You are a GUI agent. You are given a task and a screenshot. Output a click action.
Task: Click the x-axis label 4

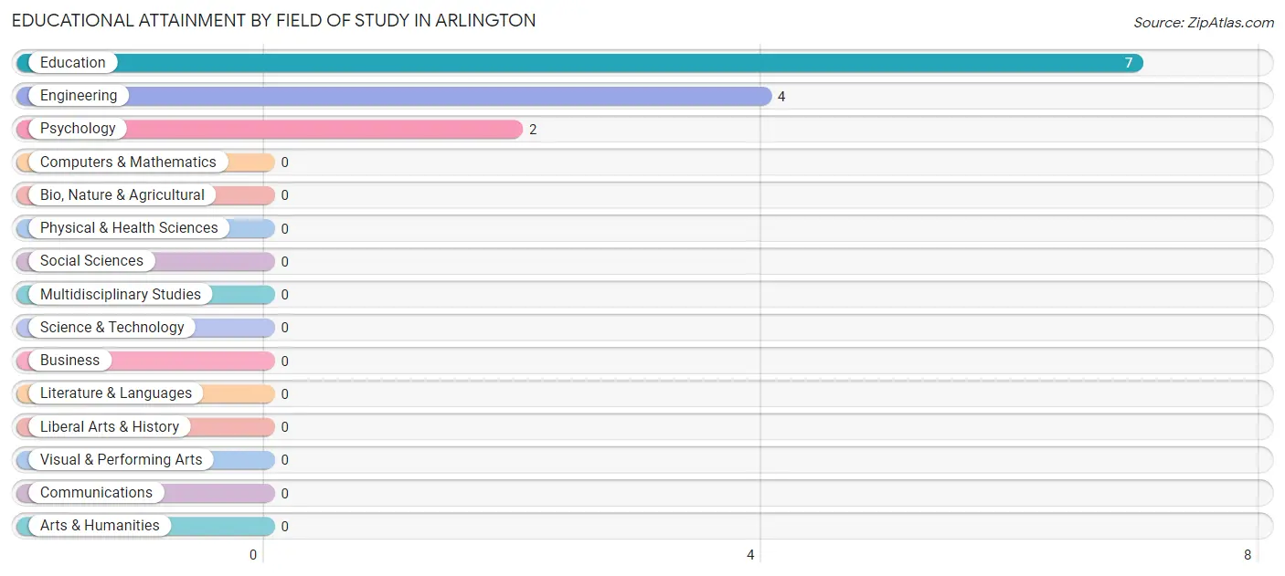click(x=751, y=554)
